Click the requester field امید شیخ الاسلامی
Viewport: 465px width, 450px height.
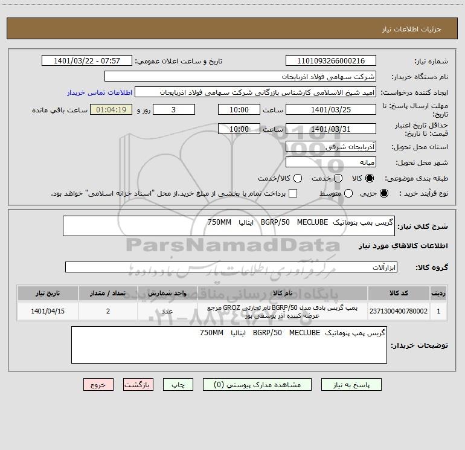coord(255,92)
